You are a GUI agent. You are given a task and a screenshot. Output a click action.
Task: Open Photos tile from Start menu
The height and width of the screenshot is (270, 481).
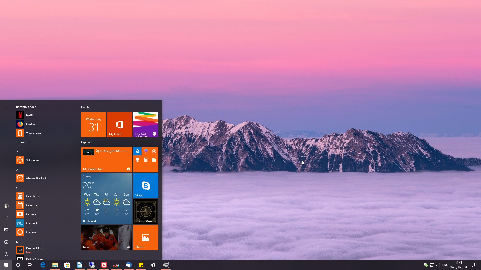[146, 237]
